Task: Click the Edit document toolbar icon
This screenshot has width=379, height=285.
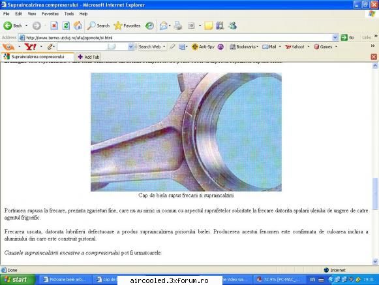Action: click(191, 25)
